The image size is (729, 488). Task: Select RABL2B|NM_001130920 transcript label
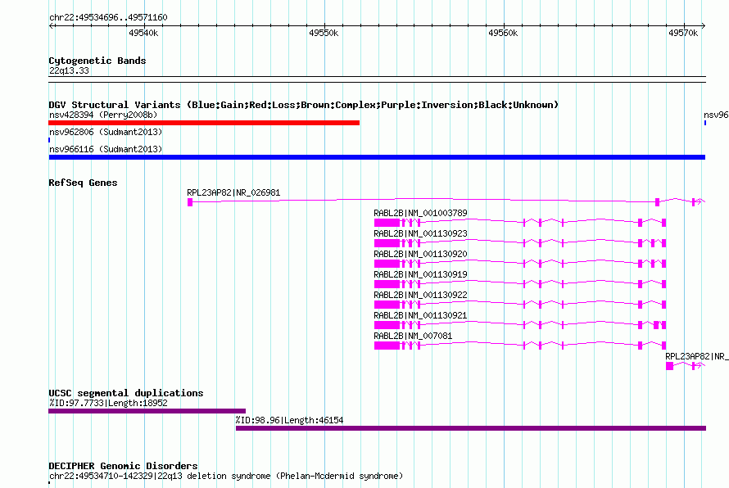click(x=420, y=254)
